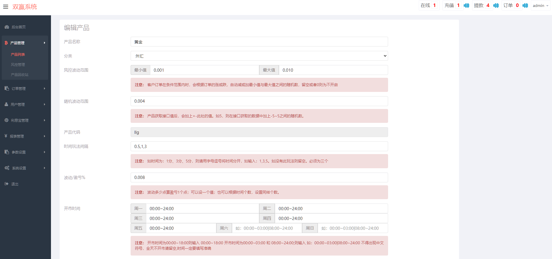Viewport: 552px width, 259px height.
Task: Click the bitcoin icon beside 产品管理
Action: 6,43
